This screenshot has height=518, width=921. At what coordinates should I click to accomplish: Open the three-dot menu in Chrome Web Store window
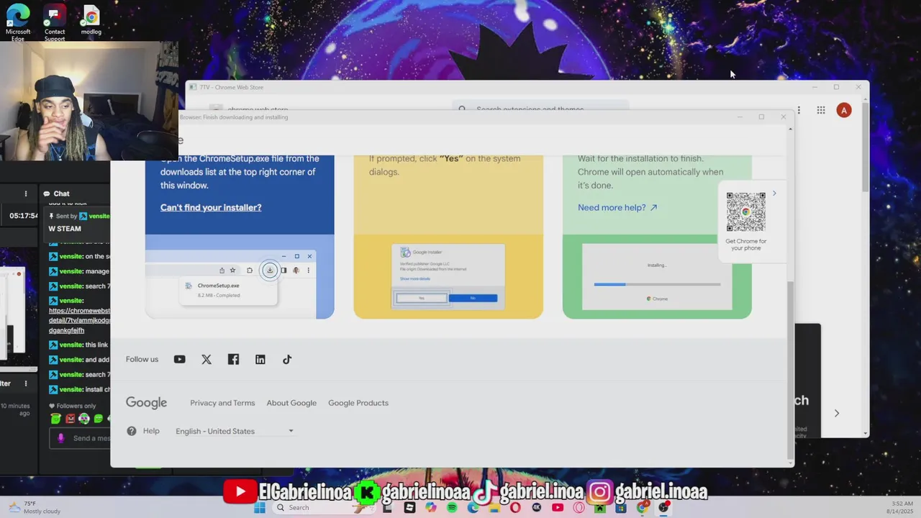[799, 110]
